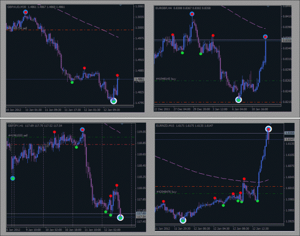Click '12 Jan 04:30' on EURNZD time axis

point(221,228)
